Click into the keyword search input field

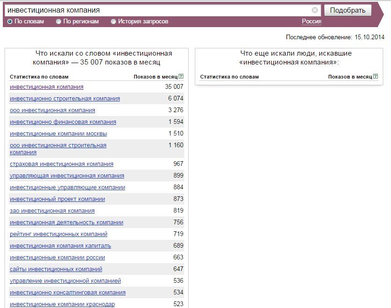point(158,10)
